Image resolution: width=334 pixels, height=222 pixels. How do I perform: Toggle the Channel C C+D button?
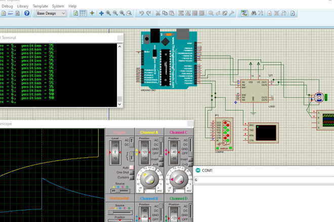191,164
